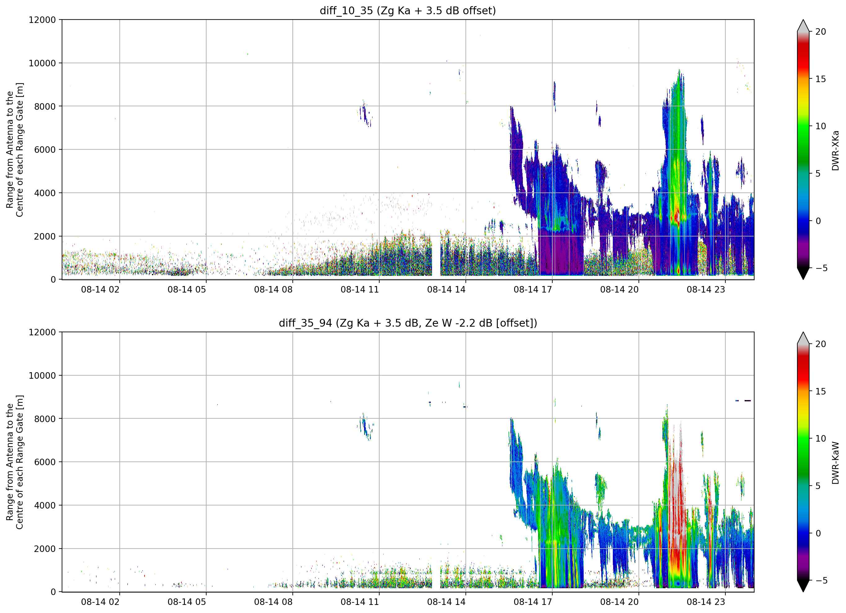Click the 8000 y-axis label on bottom plot
The image size is (846, 613).
point(45,419)
